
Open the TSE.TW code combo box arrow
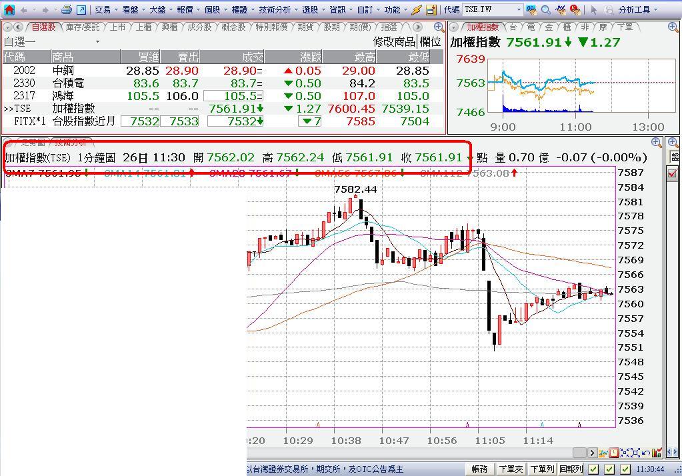[x=519, y=9]
